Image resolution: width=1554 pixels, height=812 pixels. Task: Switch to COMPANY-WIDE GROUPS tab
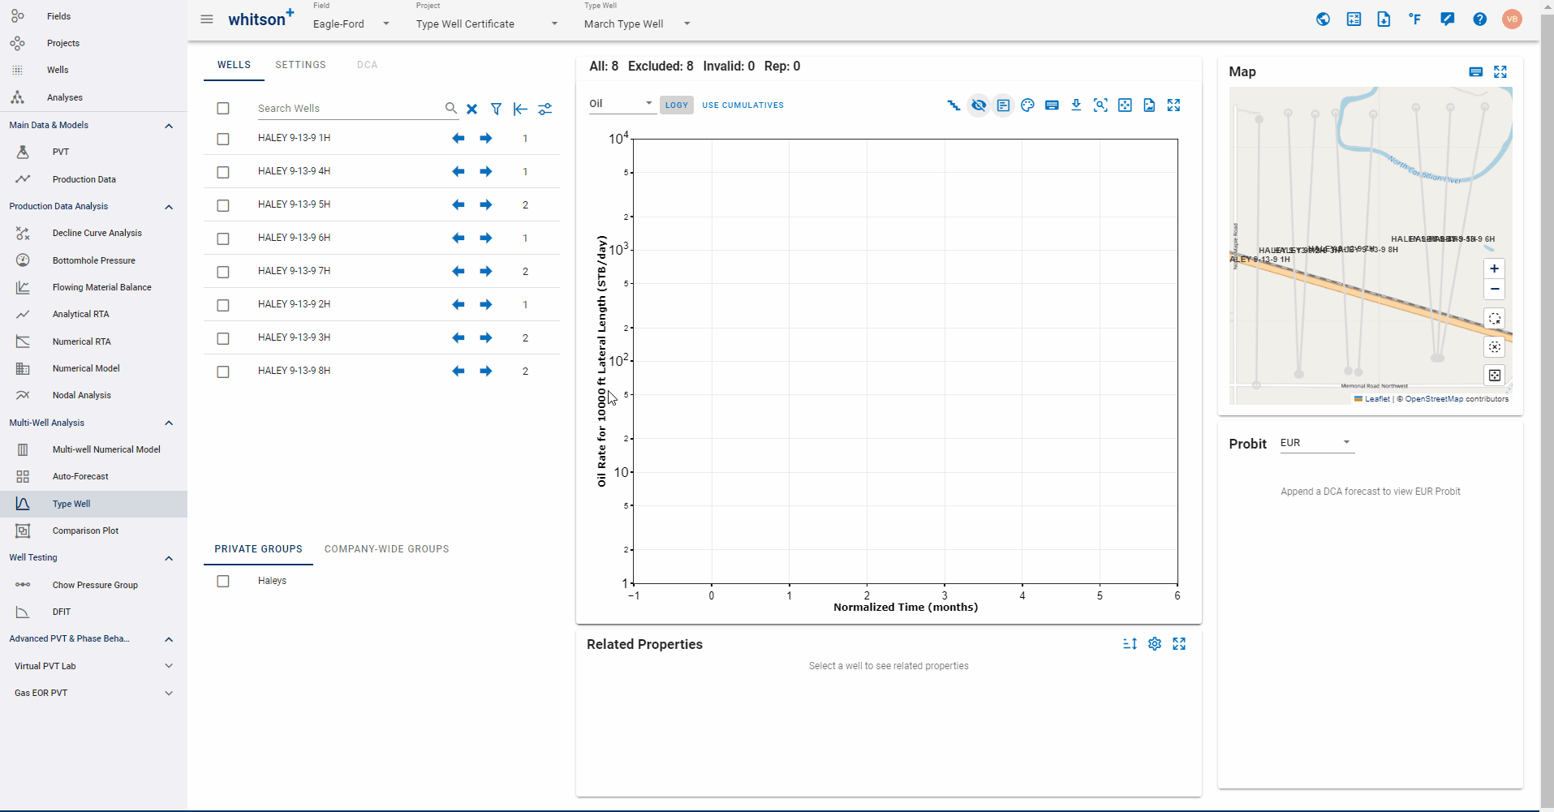tap(386, 549)
